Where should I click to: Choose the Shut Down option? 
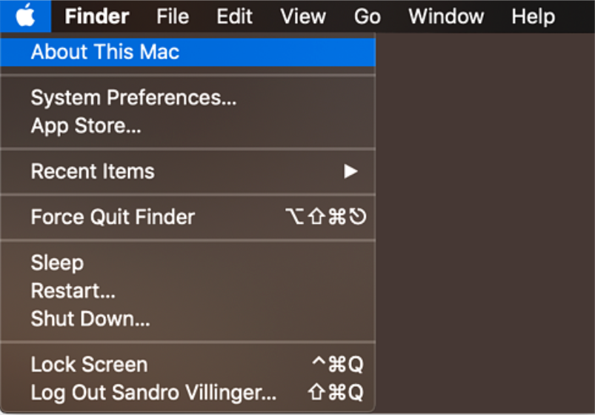90,319
